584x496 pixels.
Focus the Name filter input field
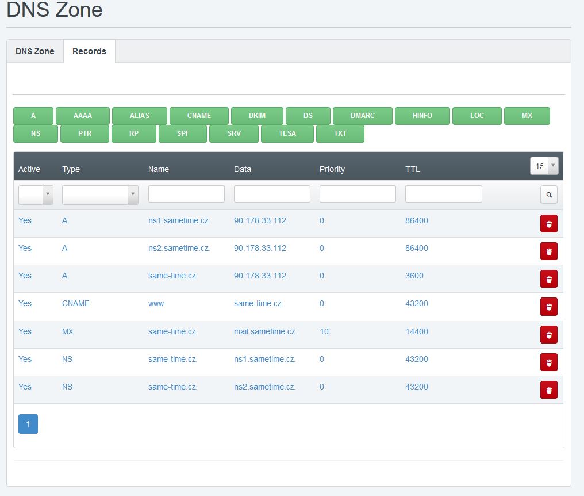(186, 194)
